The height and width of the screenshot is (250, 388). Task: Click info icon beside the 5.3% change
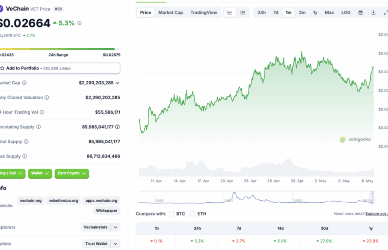tap(79, 23)
